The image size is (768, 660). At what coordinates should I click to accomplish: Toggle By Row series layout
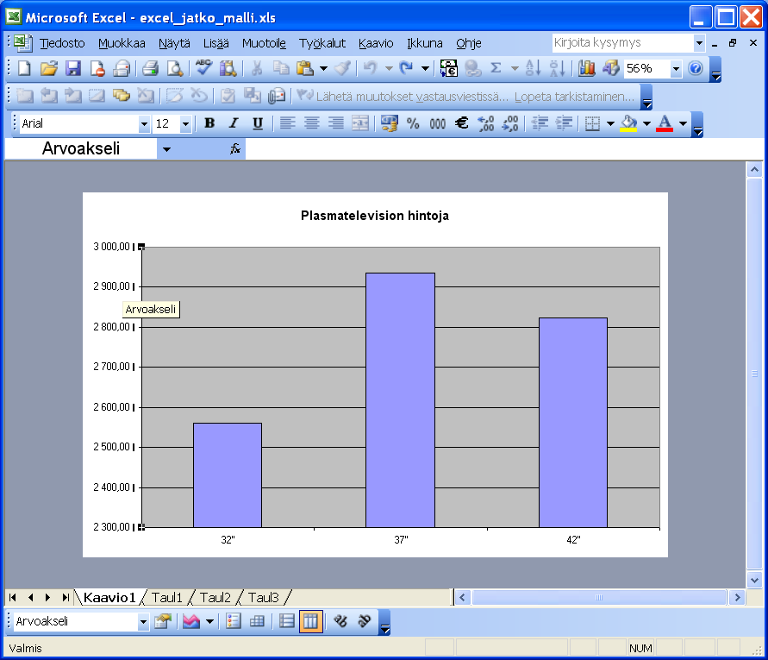(286, 622)
